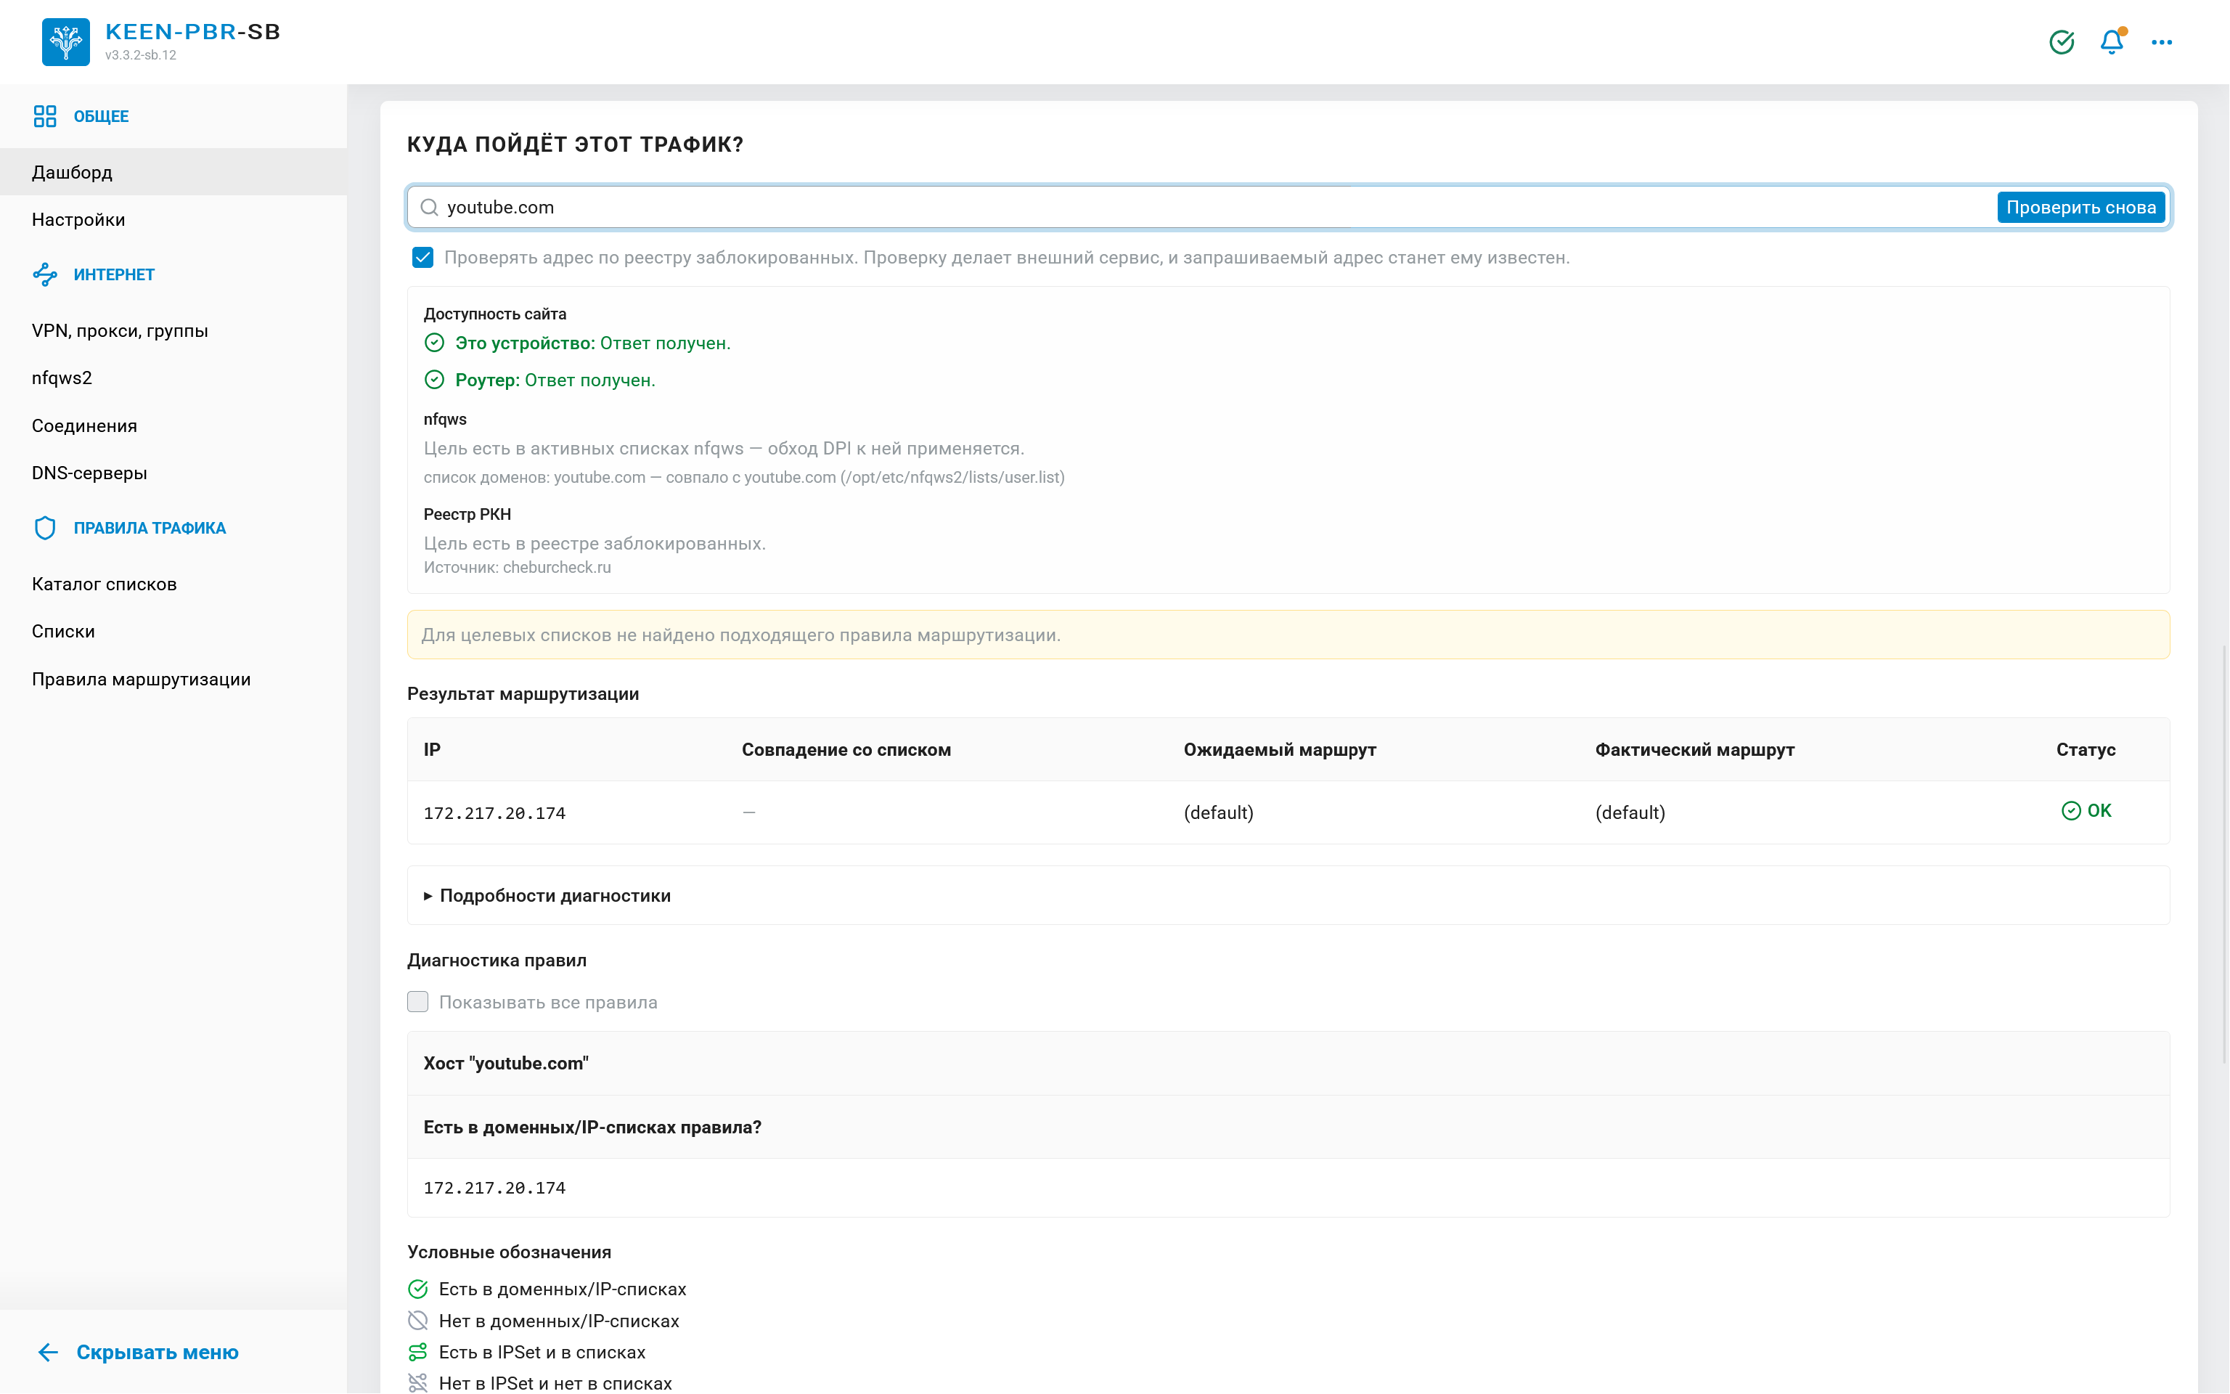Click the Хост "youtube.com" row
The image size is (2230, 1394).
coord(1288,1064)
